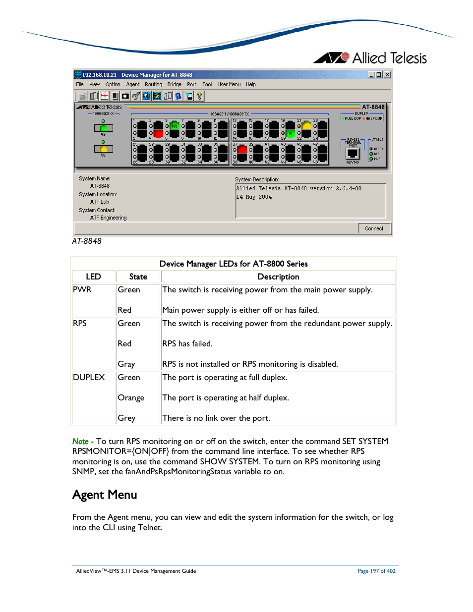This screenshot has height=612, width=473.
Task: Minimize the Device Manager window
Action: (371, 75)
